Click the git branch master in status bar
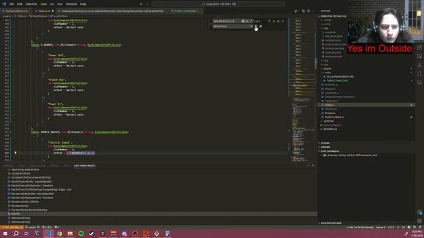Screen dimensions: 424x238 coord(30,227)
